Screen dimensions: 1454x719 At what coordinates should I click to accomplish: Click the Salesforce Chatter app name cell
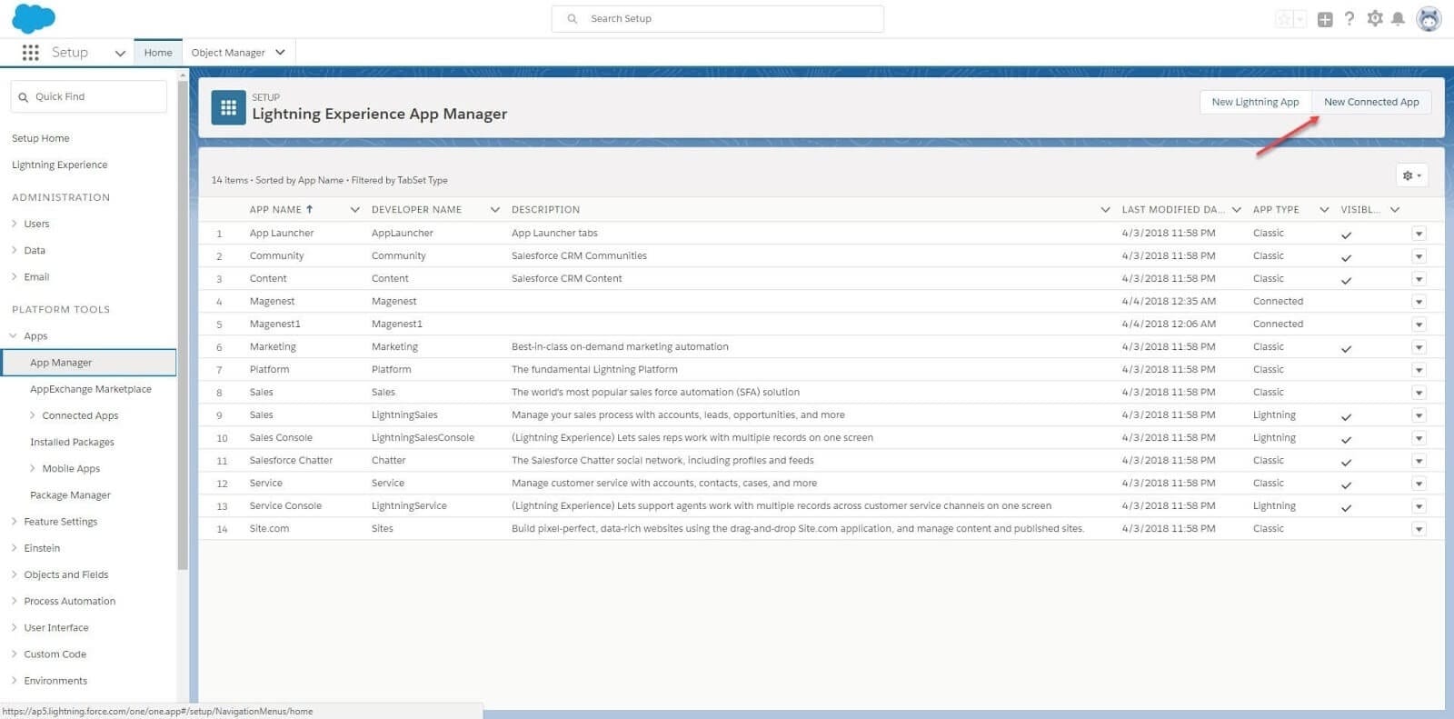tap(292, 461)
